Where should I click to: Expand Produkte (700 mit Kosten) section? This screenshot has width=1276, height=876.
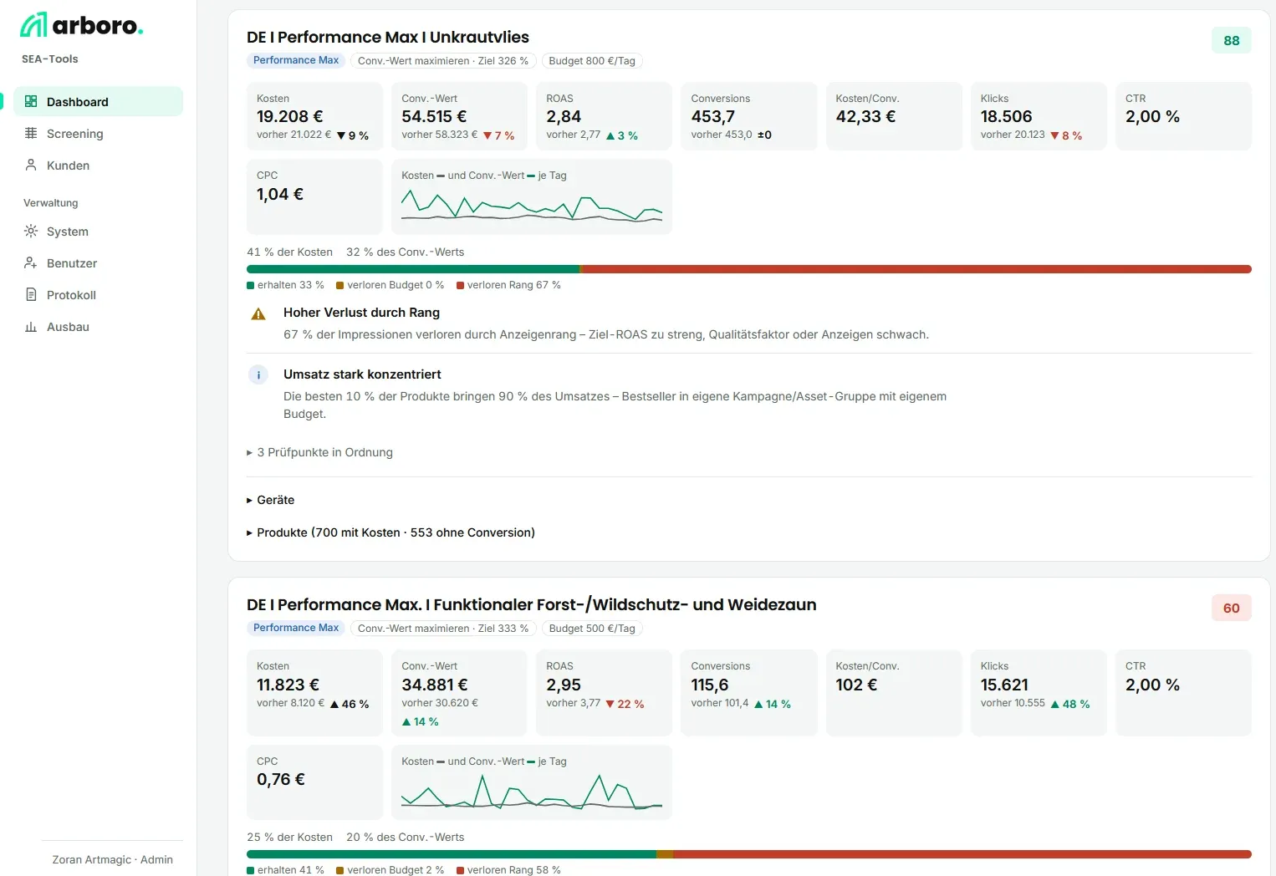point(390,532)
